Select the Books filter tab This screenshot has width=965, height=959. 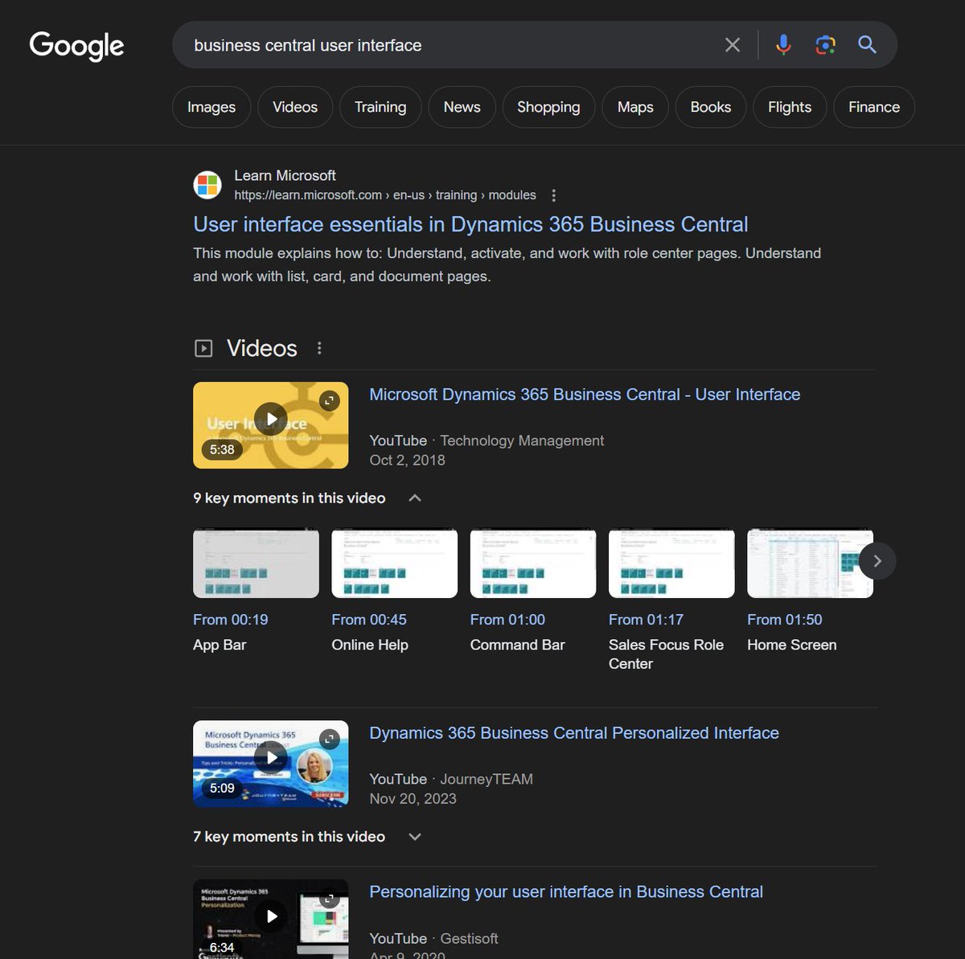coord(711,107)
